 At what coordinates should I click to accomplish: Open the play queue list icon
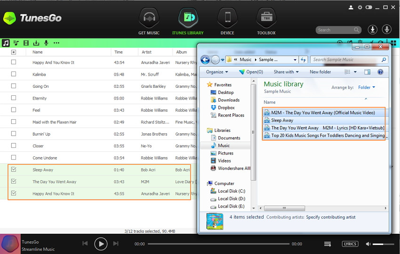click(x=328, y=244)
